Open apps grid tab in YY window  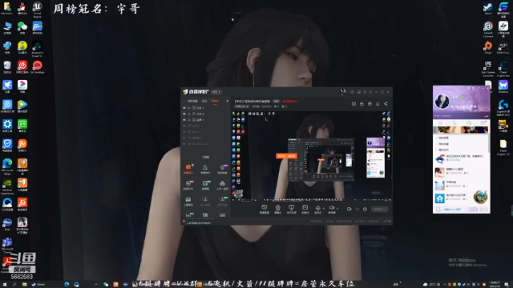coord(483,122)
